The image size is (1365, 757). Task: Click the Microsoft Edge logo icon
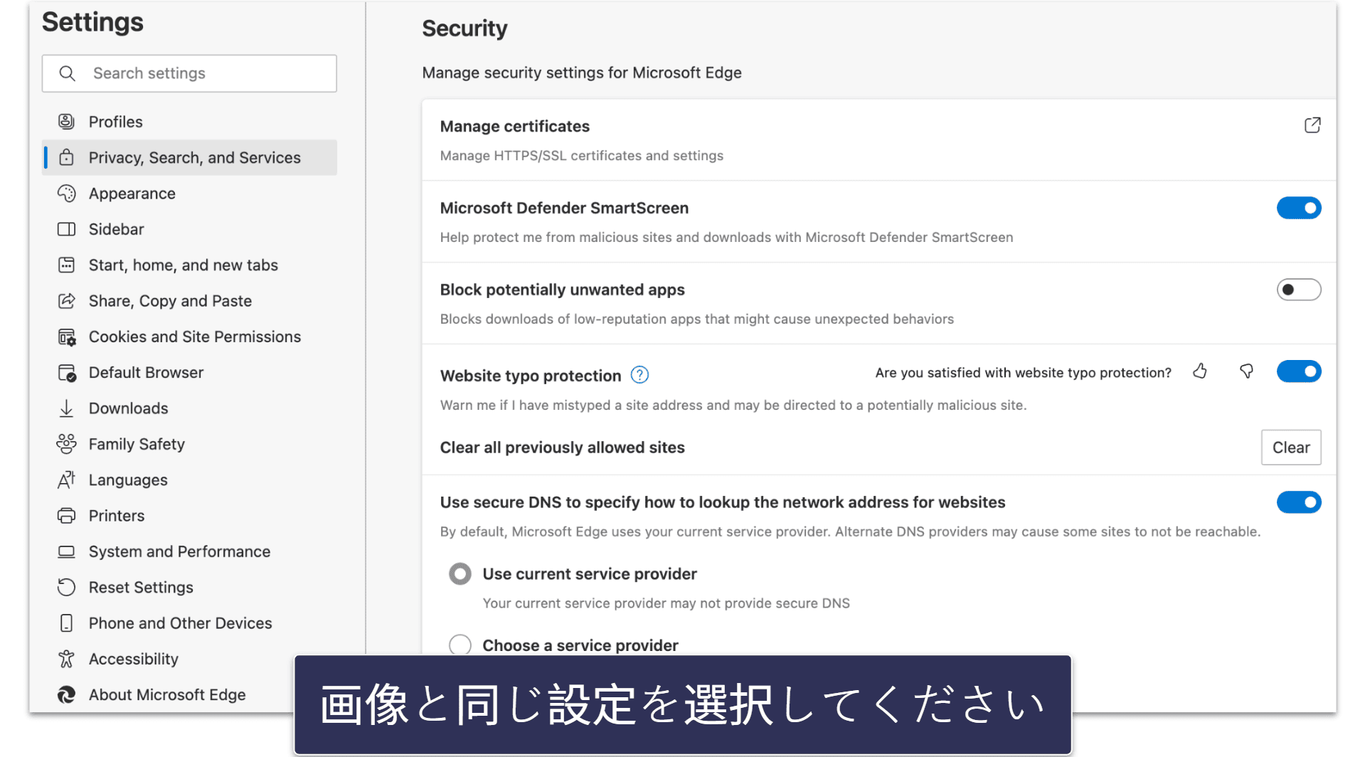pos(66,694)
